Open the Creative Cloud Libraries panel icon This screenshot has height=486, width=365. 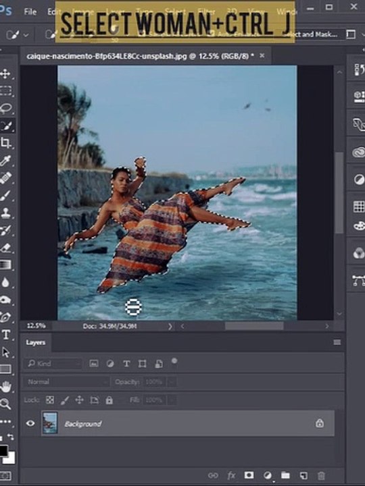[x=359, y=152]
